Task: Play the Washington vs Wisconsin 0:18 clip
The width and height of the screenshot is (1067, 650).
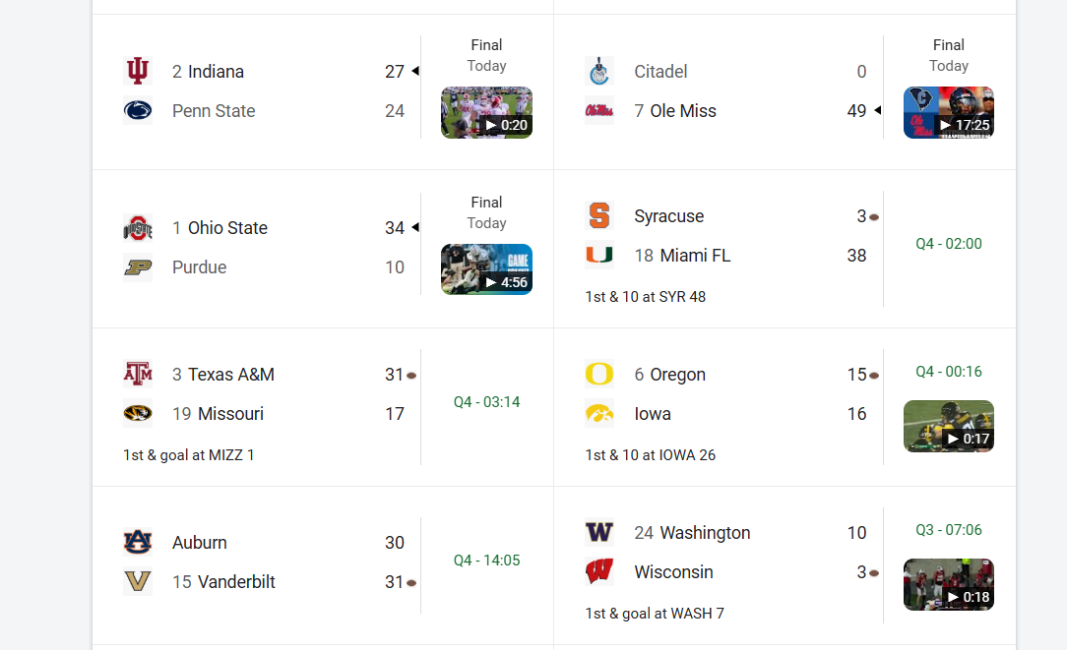Action: (x=948, y=585)
